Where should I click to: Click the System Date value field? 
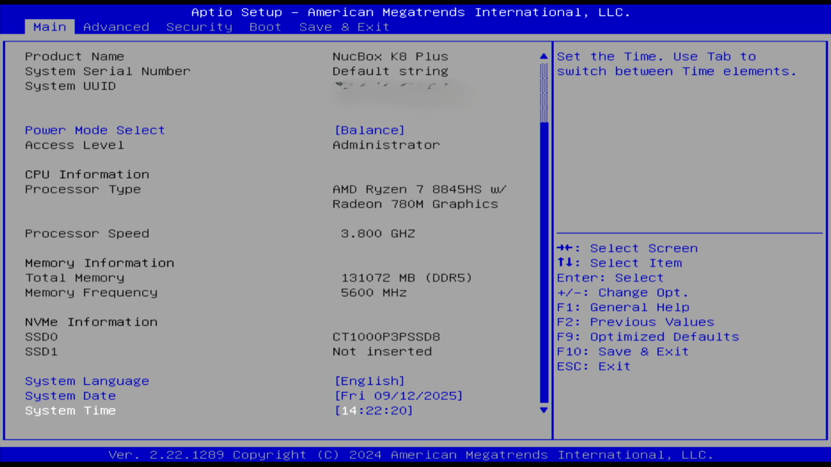[399, 396]
